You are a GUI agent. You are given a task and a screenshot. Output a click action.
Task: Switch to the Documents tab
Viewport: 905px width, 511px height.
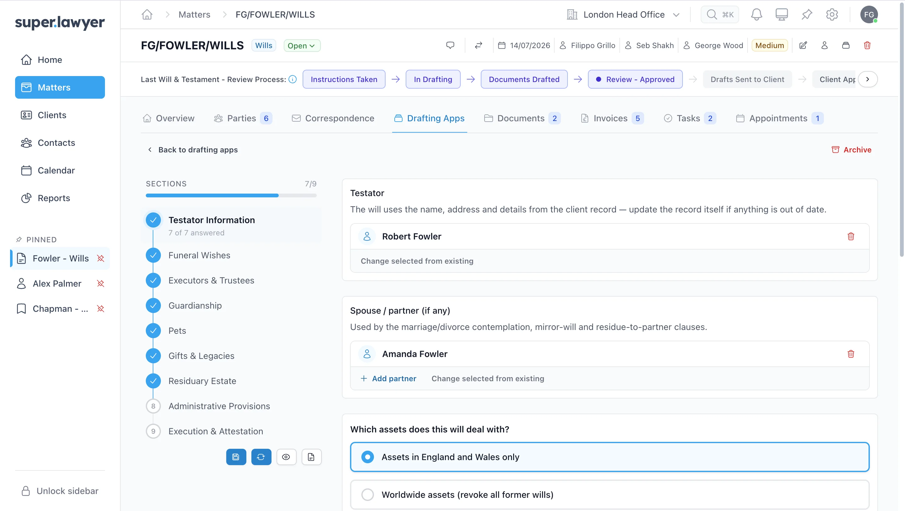pos(522,118)
